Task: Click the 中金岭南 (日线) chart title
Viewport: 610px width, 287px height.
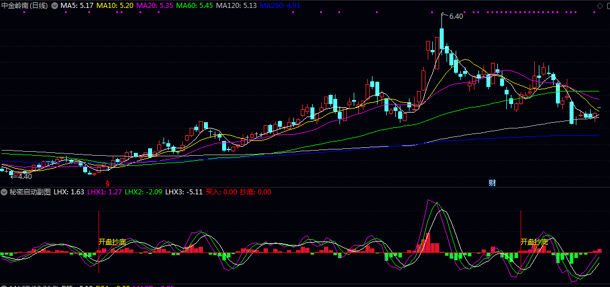Action: 25,5
